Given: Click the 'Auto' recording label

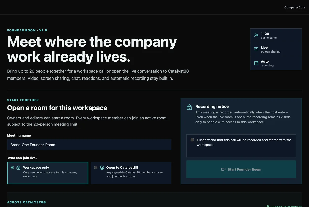Looking at the screenshot, I should tap(265, 61).
